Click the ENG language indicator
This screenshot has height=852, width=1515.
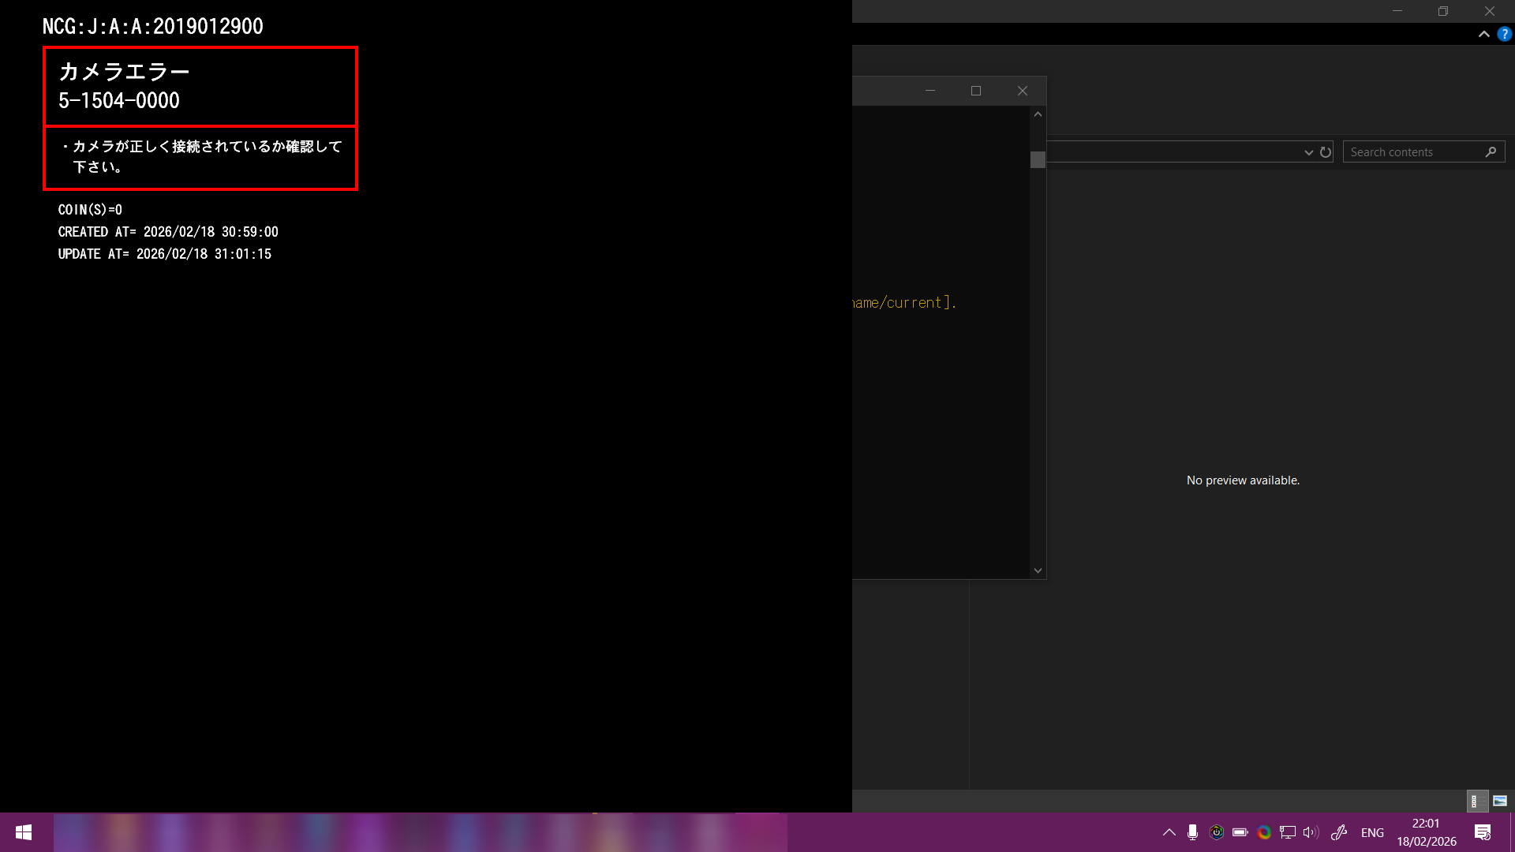(1372, 832)
